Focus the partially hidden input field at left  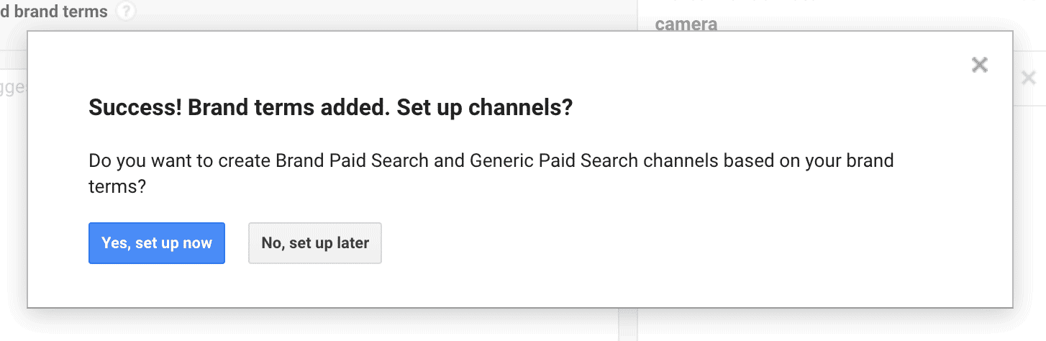point(13,87)
